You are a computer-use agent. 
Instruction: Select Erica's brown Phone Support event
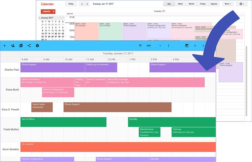click(x=117, y=107)
